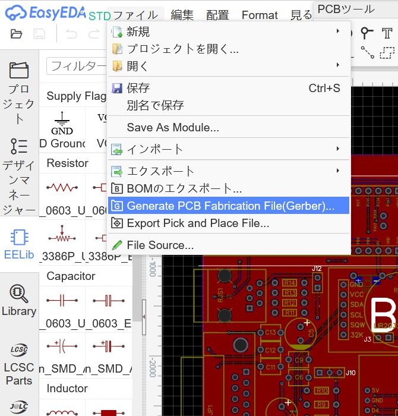
Task: Click the Capacitor category heading
Action: [71, 276]
